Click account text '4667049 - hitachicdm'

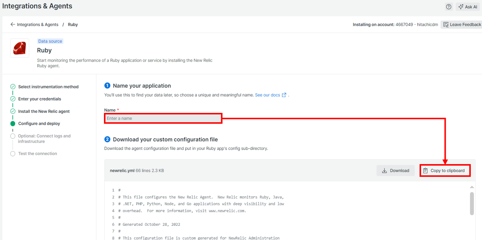pyautogui.click(x=417, y=25)
